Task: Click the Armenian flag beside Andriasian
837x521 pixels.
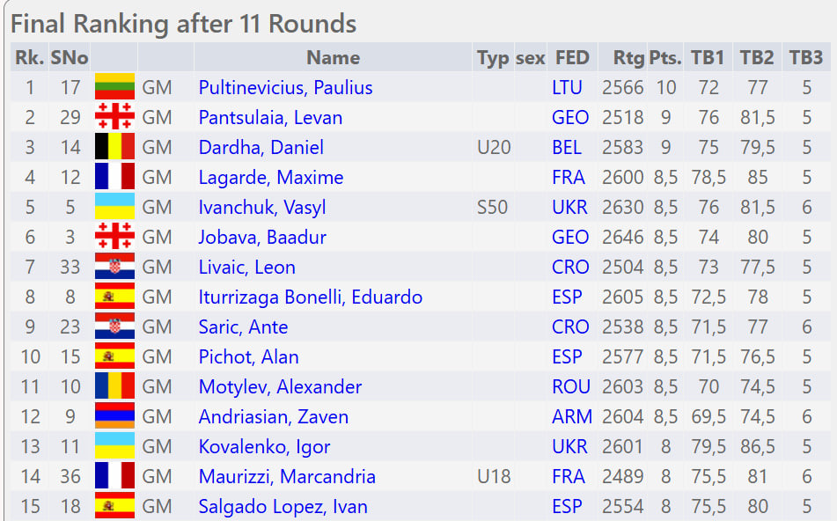Action: click(x=114, y=416)
